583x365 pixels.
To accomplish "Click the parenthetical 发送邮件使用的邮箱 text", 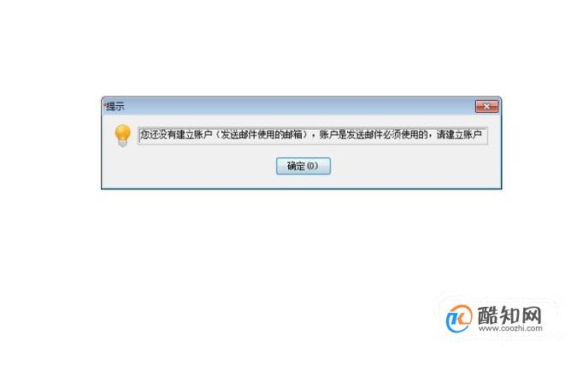I will tap(262, 134).
